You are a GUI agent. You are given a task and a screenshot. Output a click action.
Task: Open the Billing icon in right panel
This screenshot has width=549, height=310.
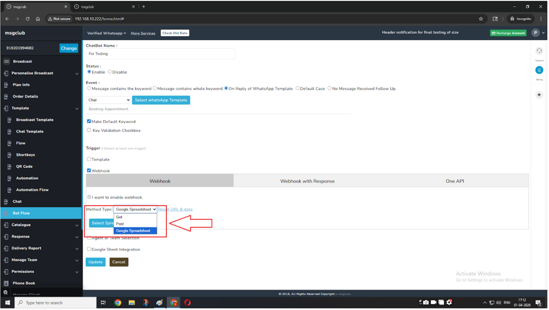click(539, 70)
